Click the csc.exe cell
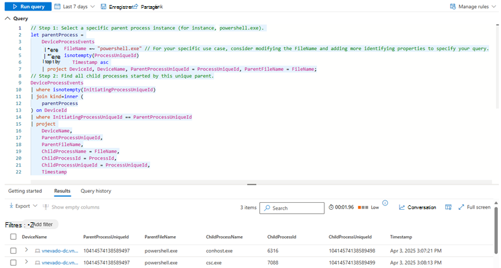 click(x=214, y=262)
